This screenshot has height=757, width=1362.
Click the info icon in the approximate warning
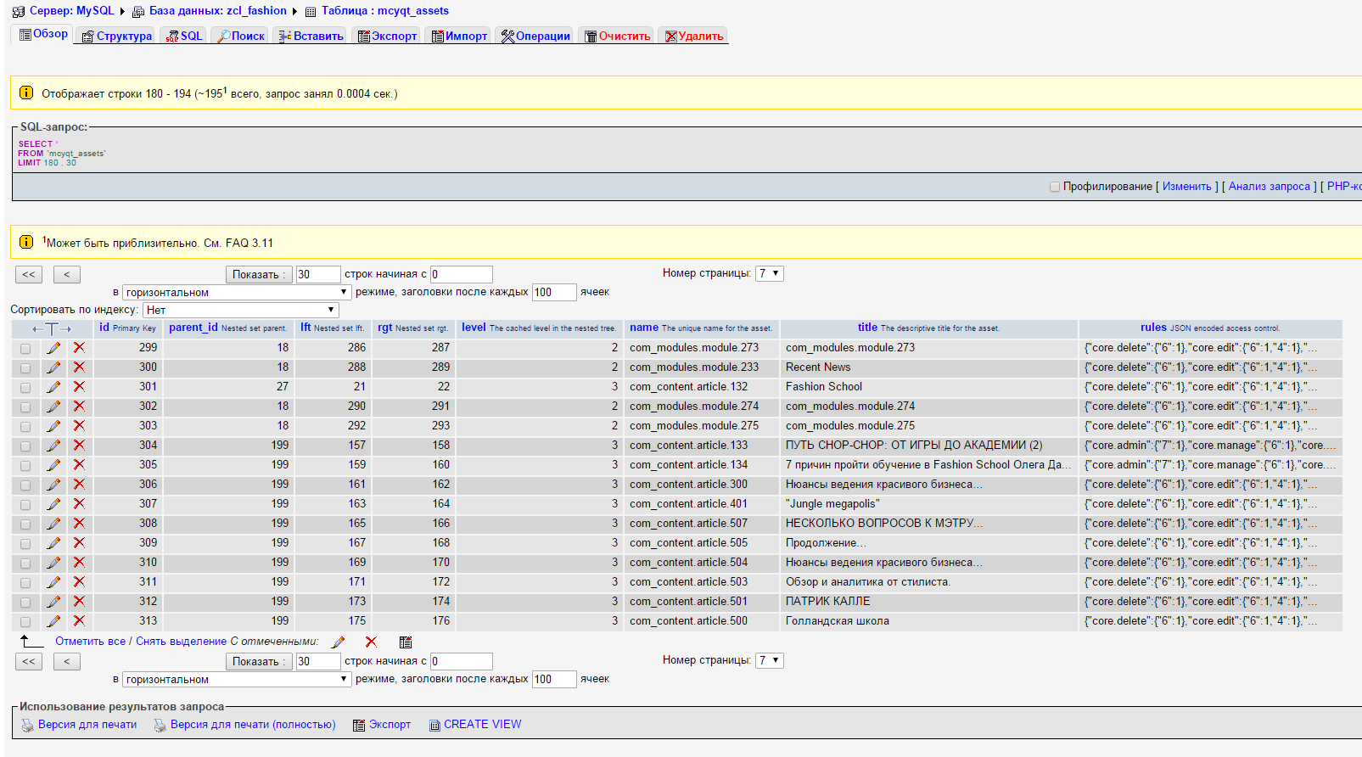pyautogui.click(x=26, y=242)
